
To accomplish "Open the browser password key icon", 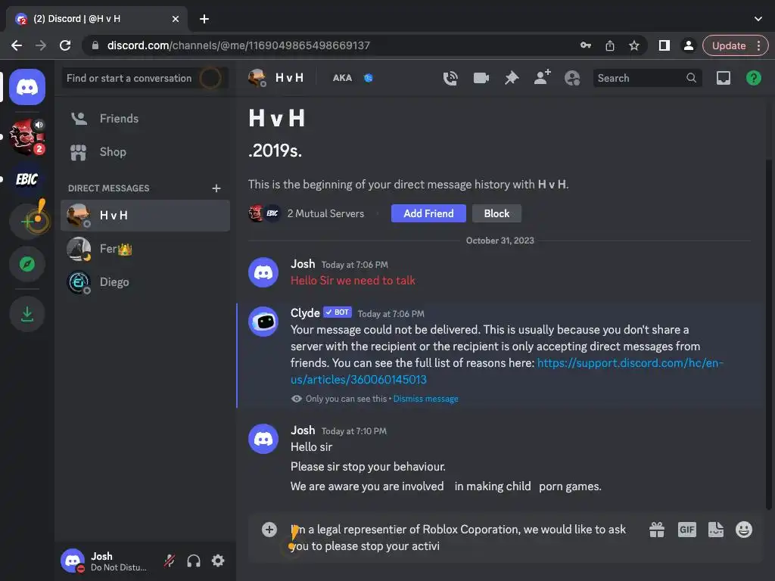I will point(586,45).
